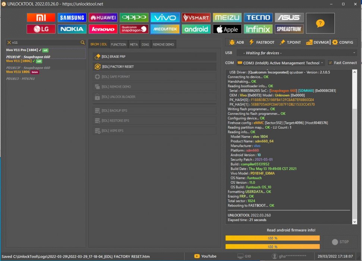Select Vivo V11 Pro [1804] model
Screen dimensions: 362x261
pos(46,53)
